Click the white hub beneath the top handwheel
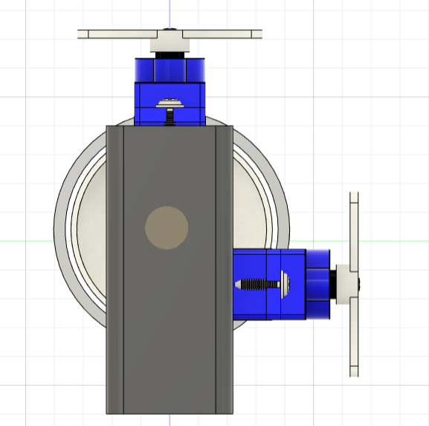 click(170, 45)
